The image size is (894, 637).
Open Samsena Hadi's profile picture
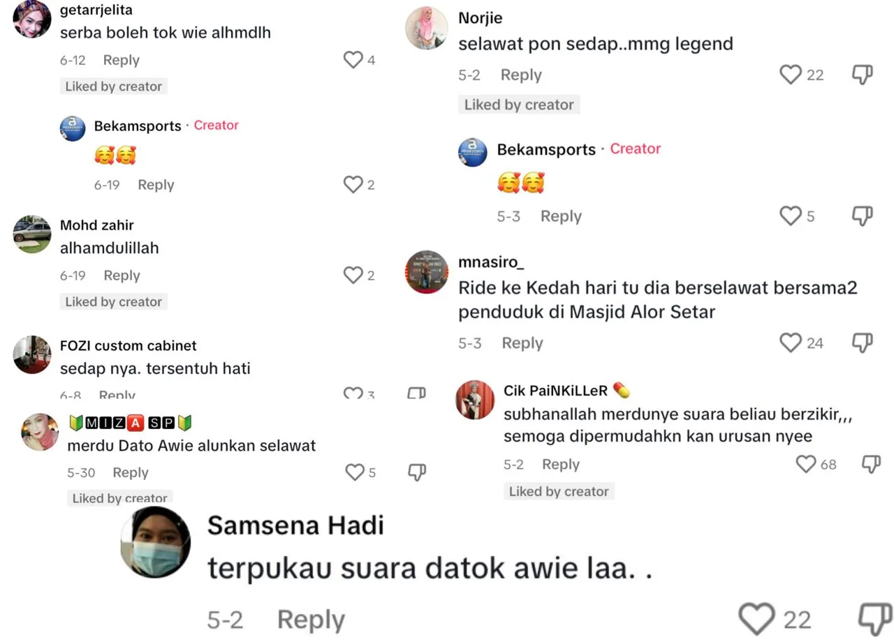pyautogui.click(x=155, y=541)
